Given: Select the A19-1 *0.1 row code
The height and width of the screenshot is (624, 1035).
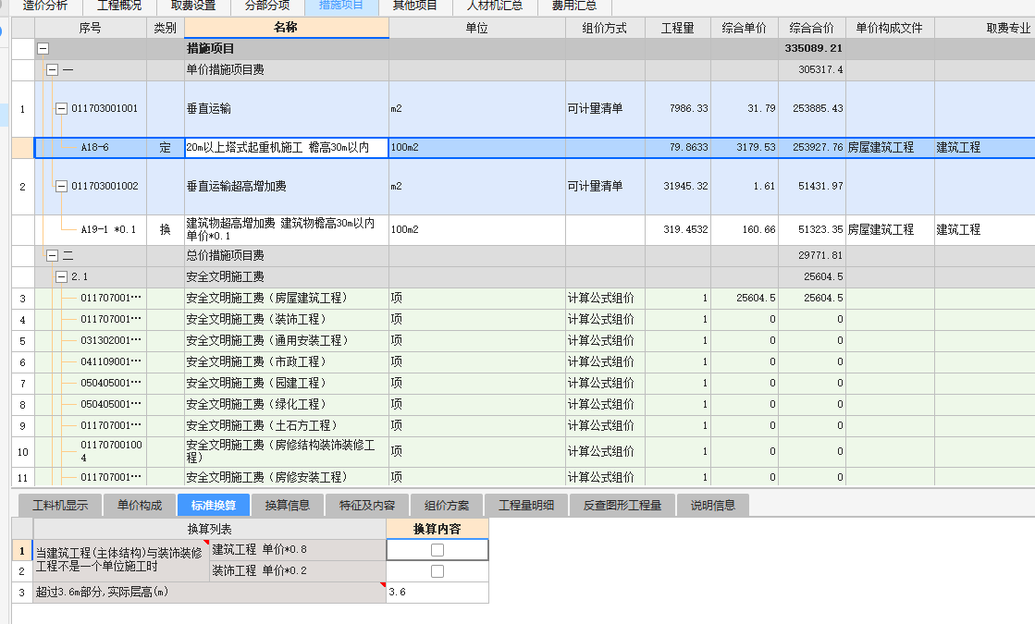Looking at the screenshot, I should tap(108, 229).
